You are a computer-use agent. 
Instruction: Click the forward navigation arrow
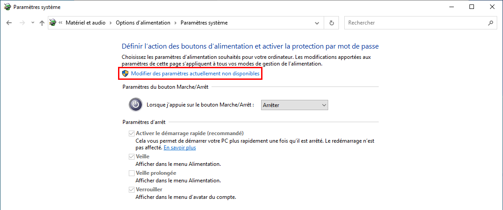(x=22, y=23)
